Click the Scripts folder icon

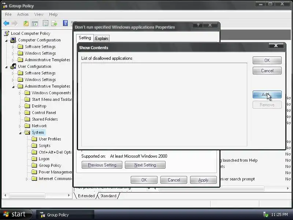[x=34, y=145]
